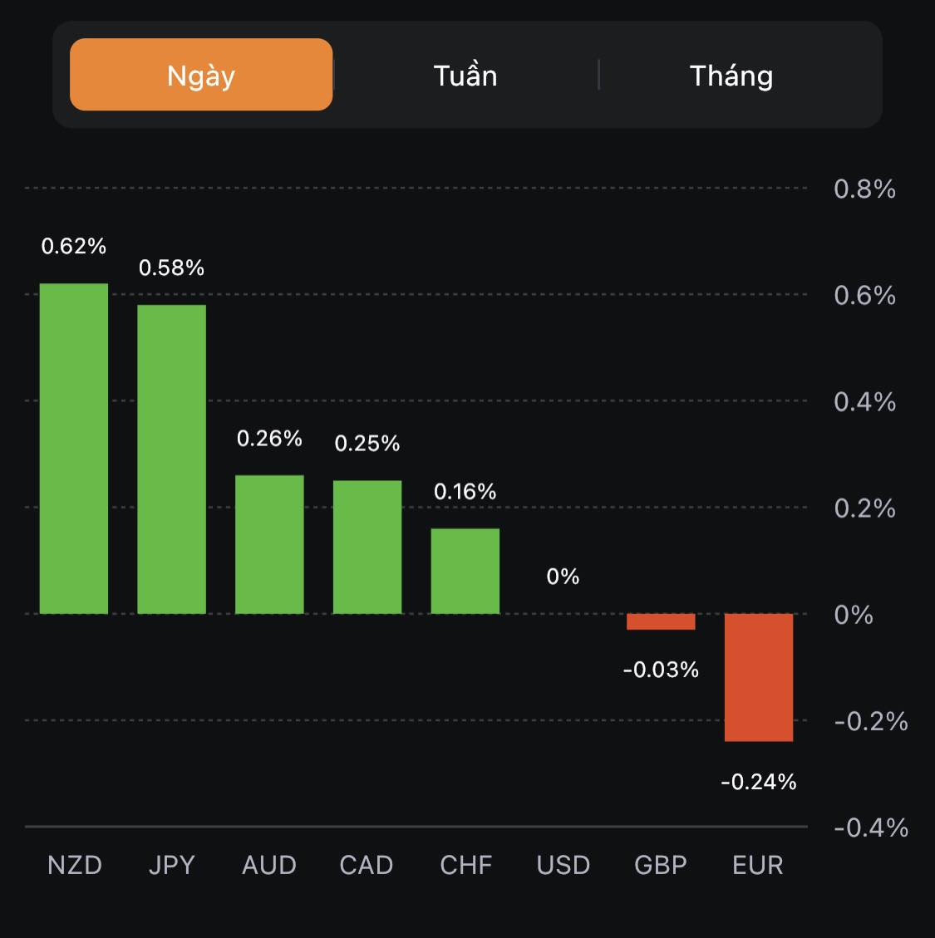935x938 pixels.
Task: Tap the green NZD bar
Action: coord(74,449)
